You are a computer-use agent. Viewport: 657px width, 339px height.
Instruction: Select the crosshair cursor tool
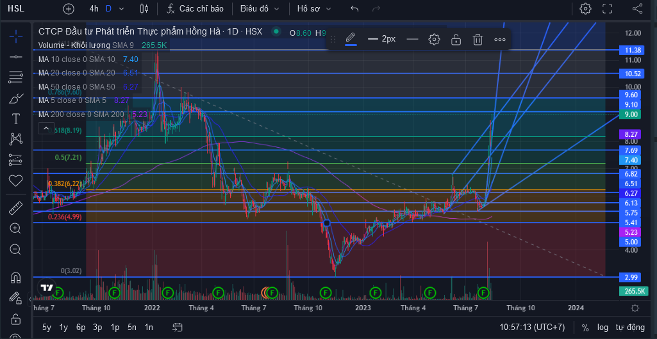coord(16,36)
